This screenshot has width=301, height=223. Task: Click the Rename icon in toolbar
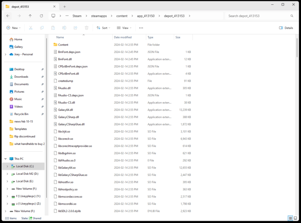pos(64,28)
